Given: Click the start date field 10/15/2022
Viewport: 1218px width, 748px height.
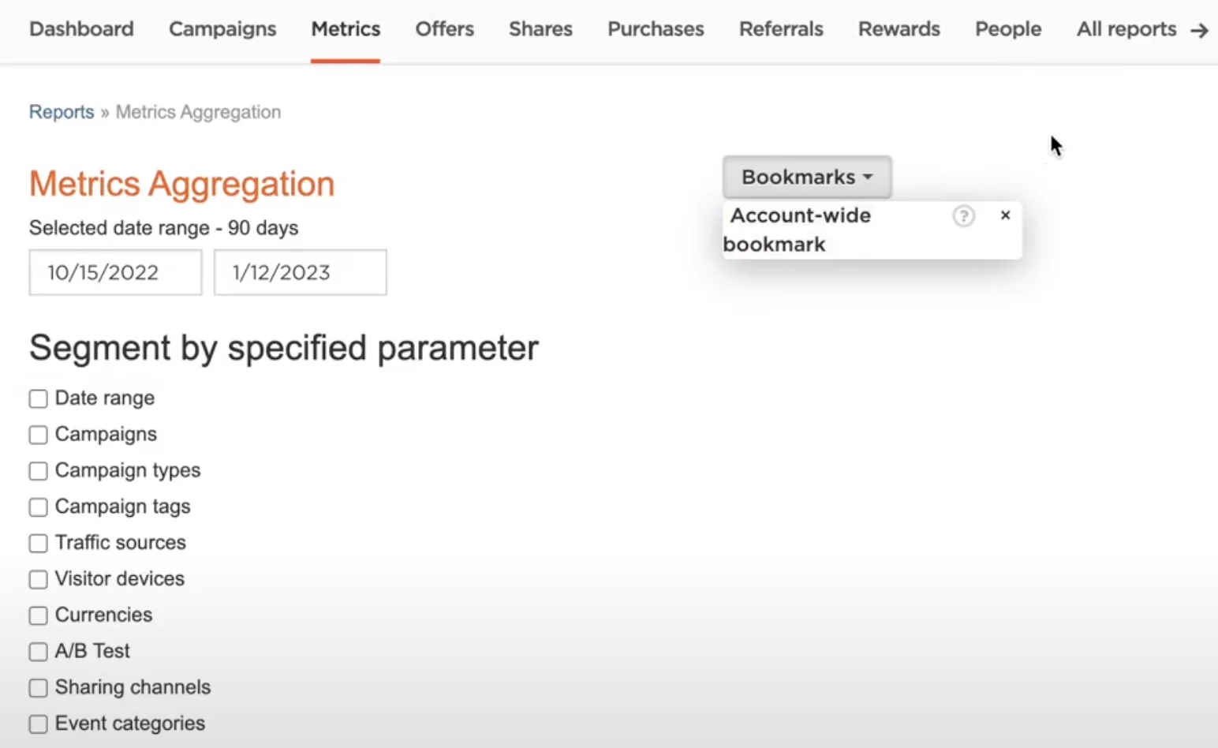Looking at the screenshot, I should click(x=115, y=272).
